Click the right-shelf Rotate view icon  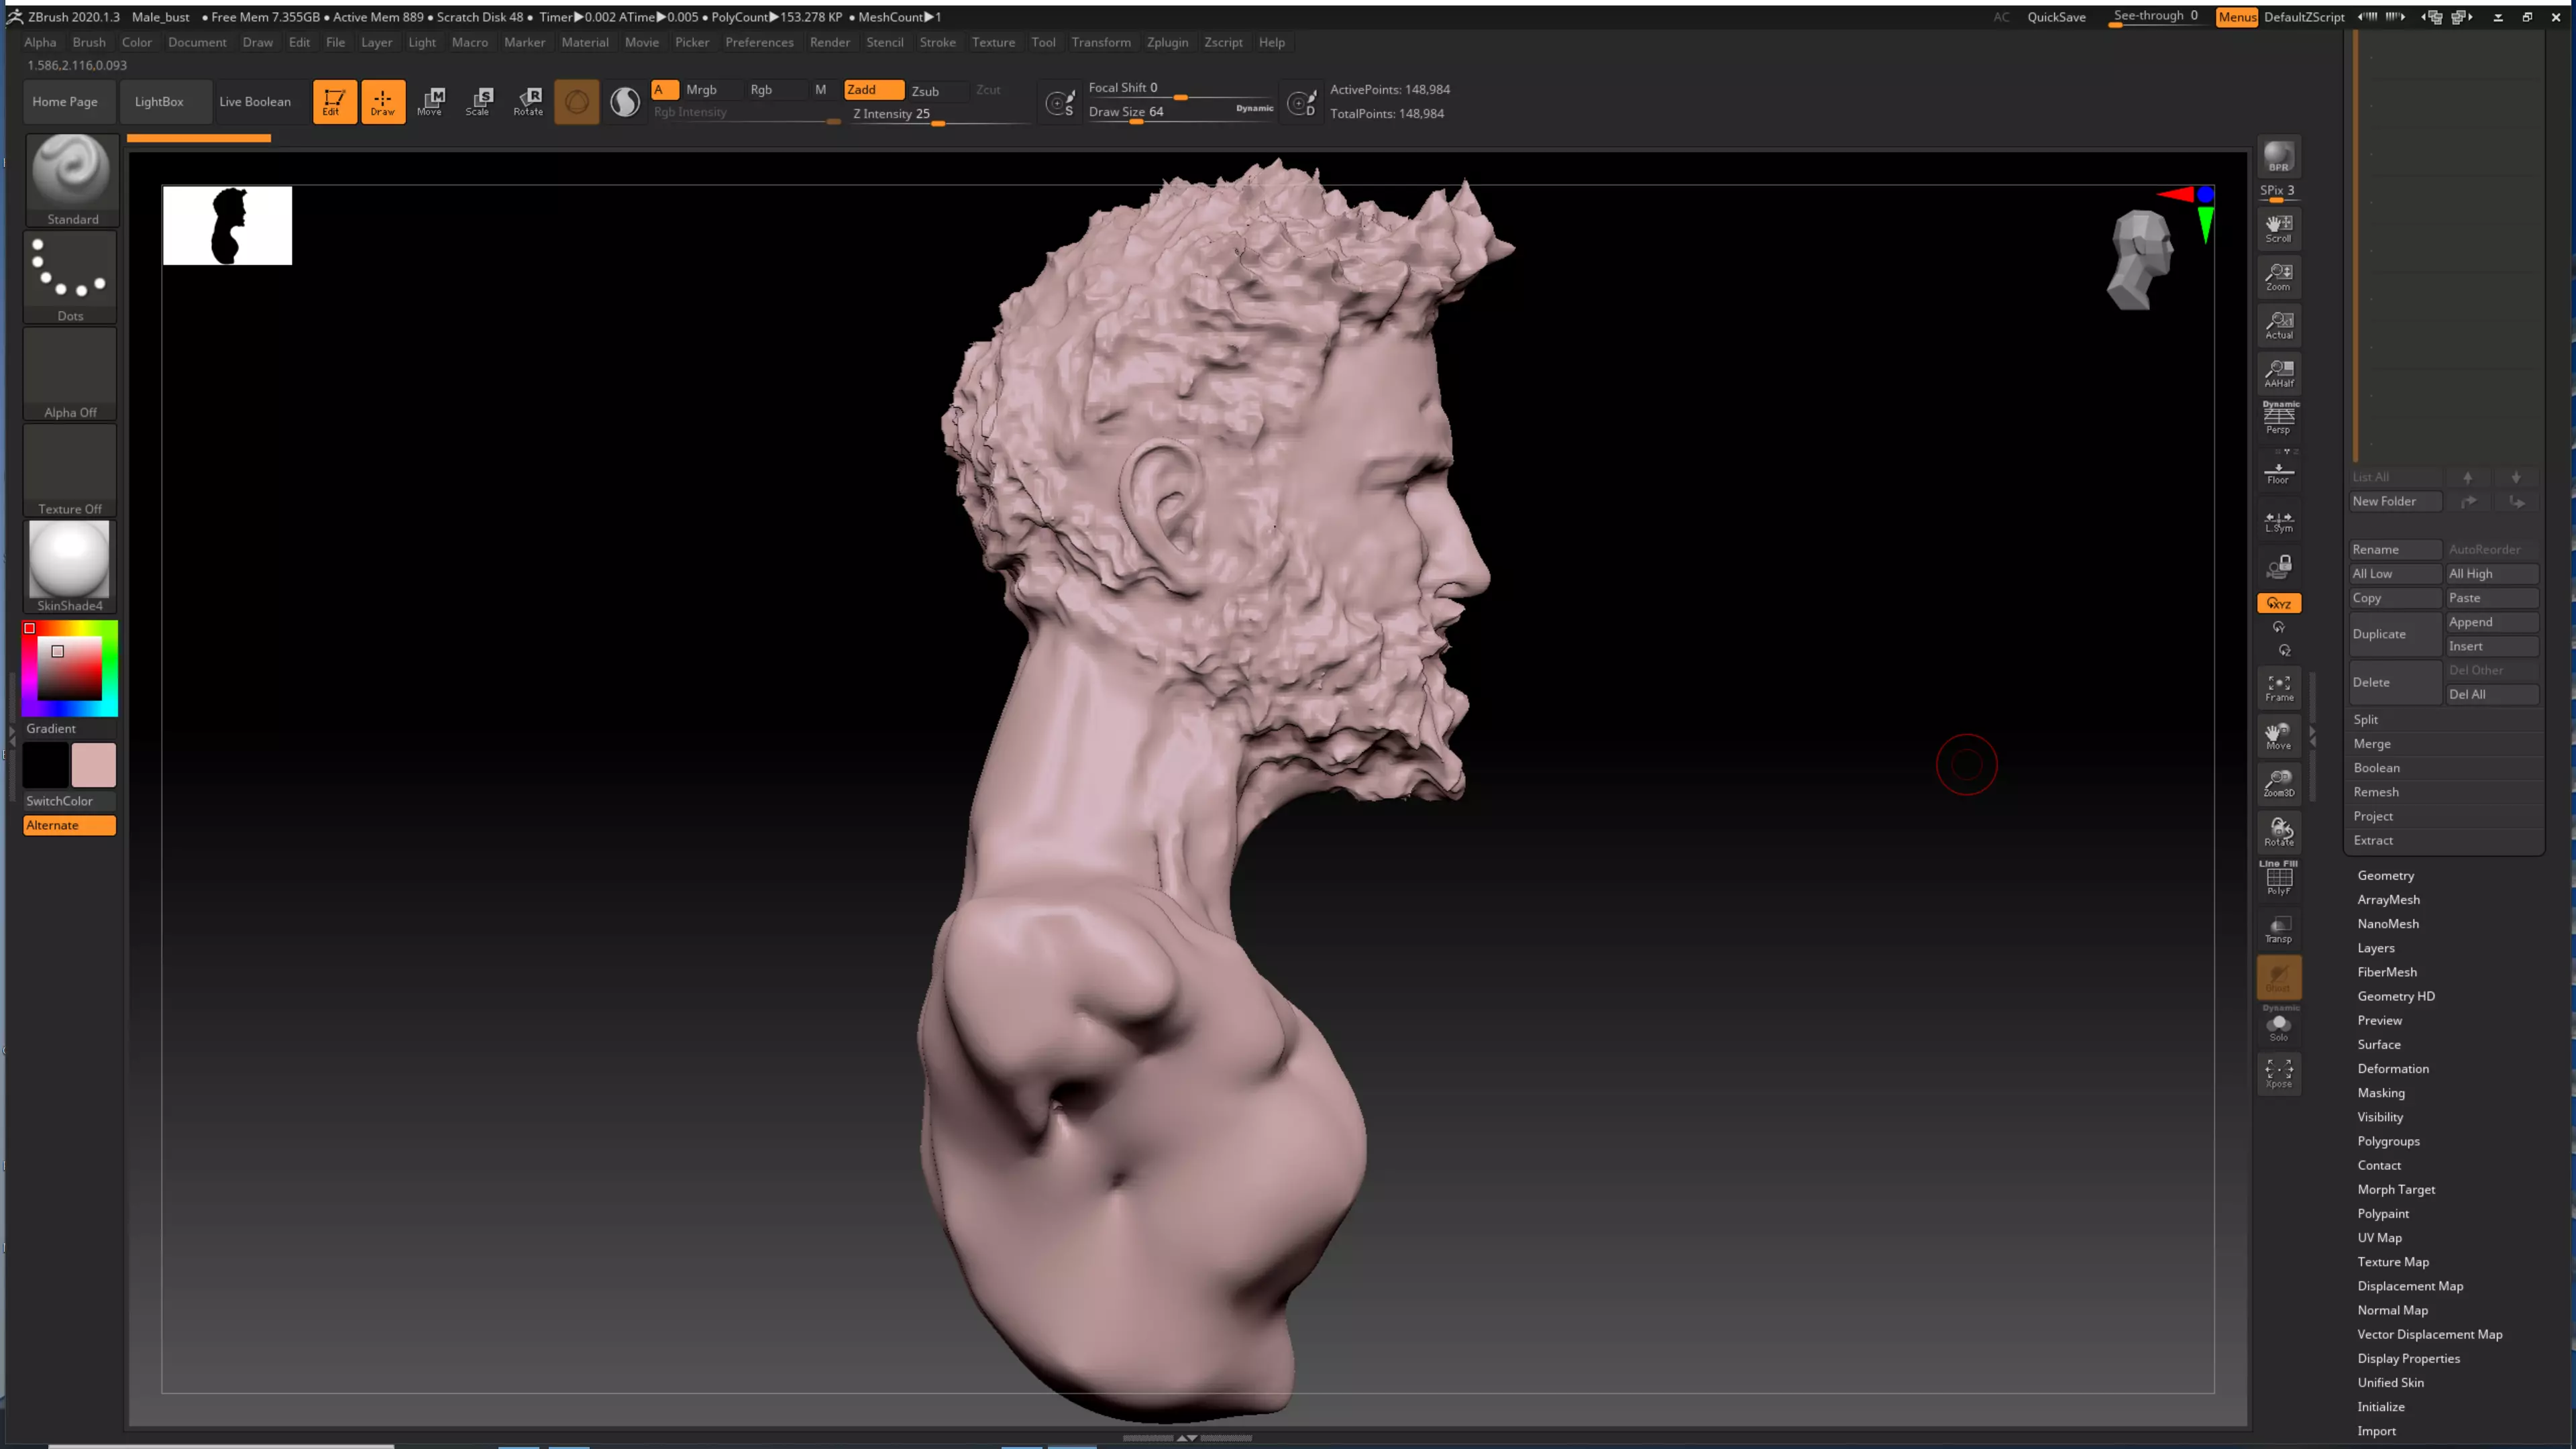click(2278, 832)
